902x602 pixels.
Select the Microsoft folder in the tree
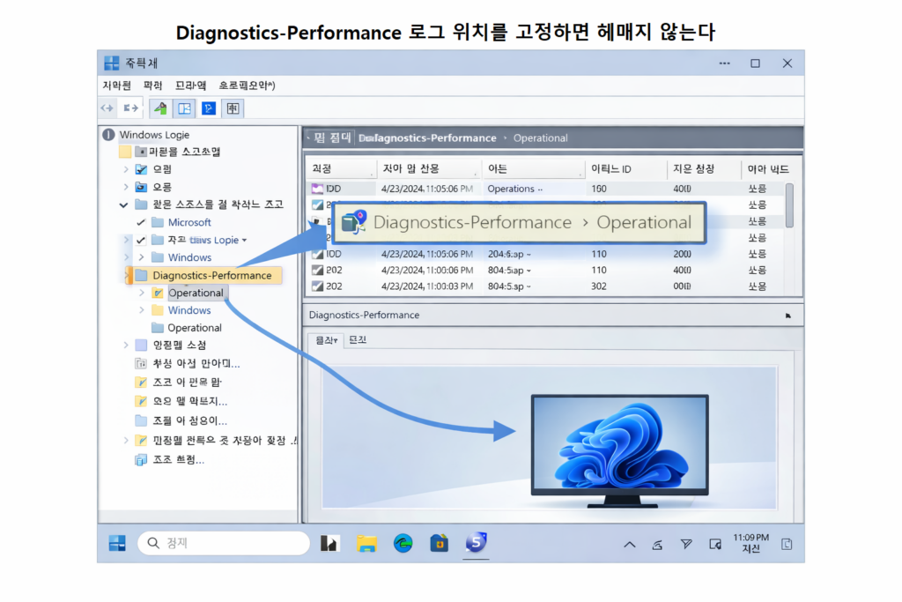click(x=189, y=222)
